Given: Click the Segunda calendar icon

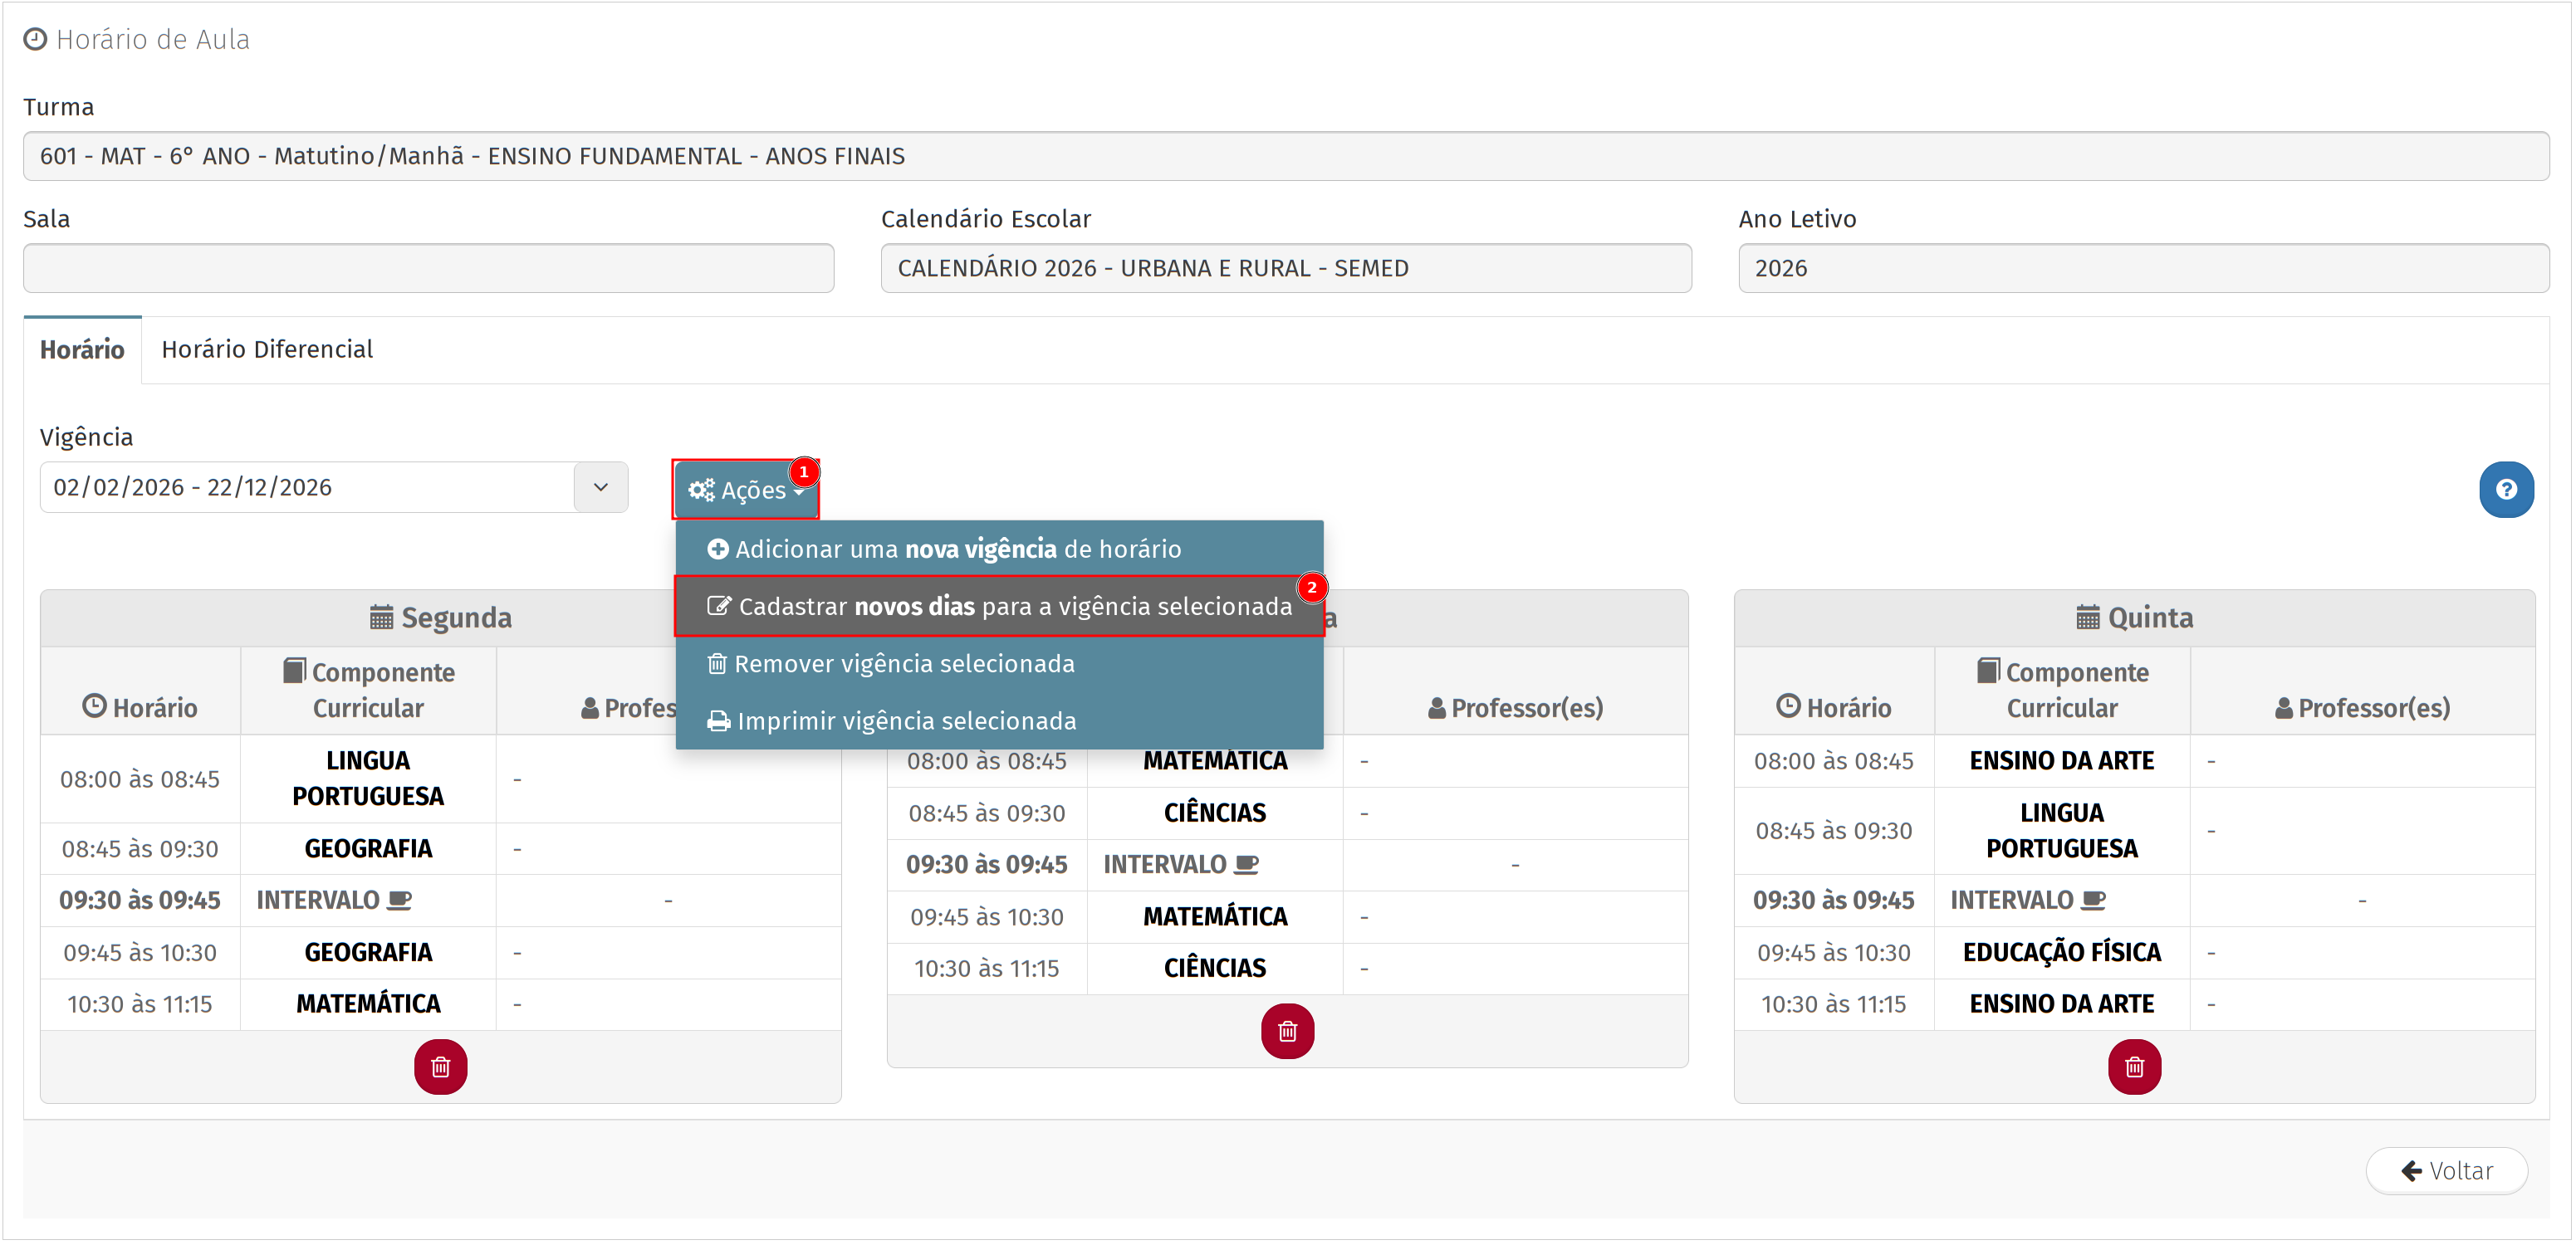Looking at the screenshot, I should [381, 618].
